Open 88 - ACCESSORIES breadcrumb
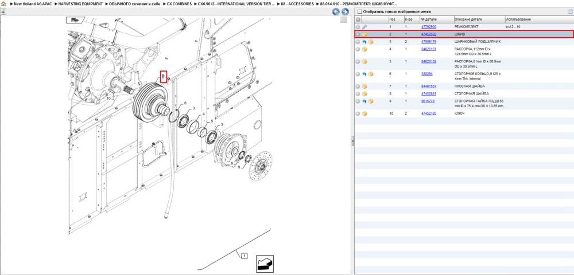This screenshot has width=574, height=275. 297,3
